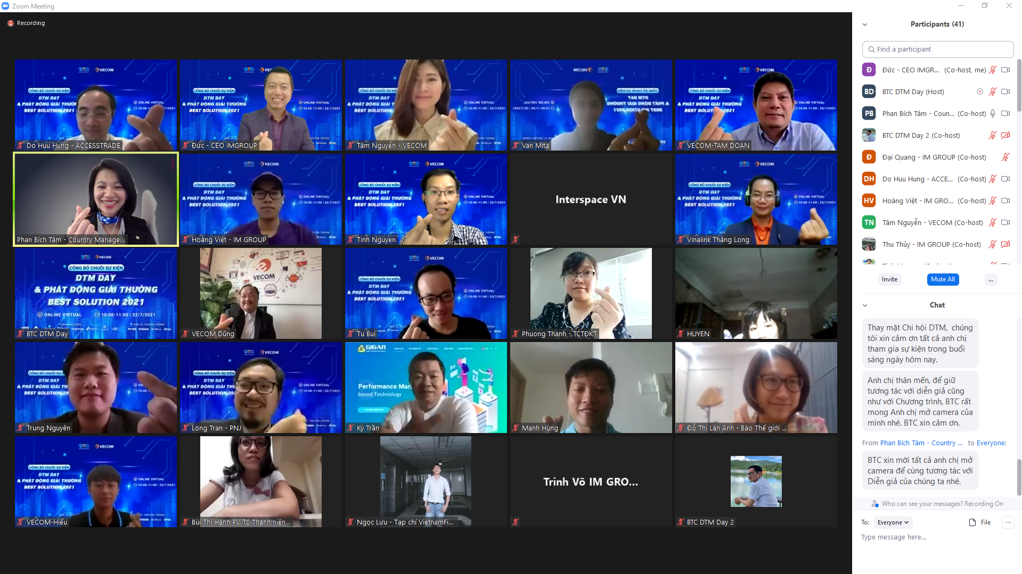This screenshot has width=1022, height=574.
Task: Click the recording status icon beside BTC DTM Day (Host)
Action: click(x=979, y=91)
